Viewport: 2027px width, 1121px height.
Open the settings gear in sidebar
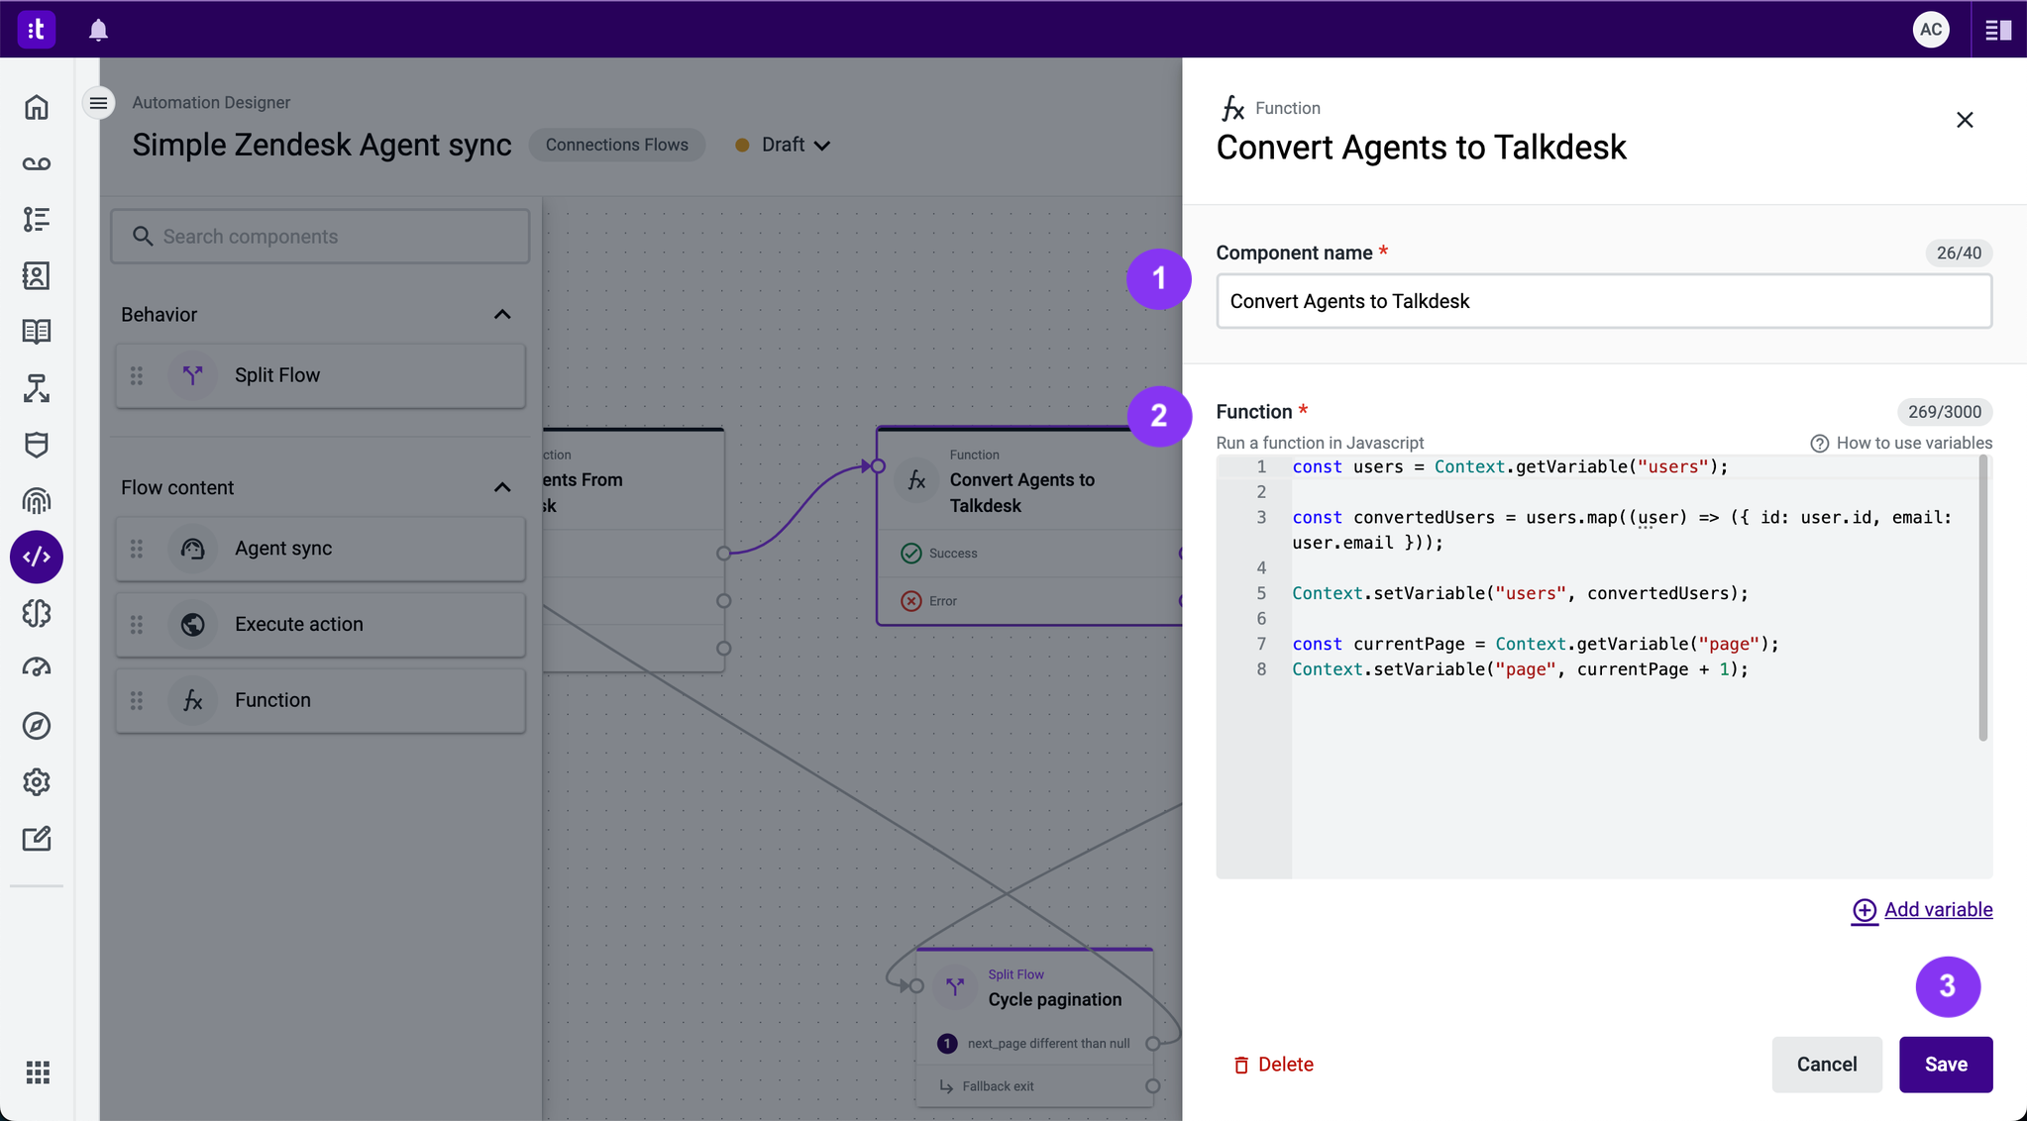(x=37, y=782)
